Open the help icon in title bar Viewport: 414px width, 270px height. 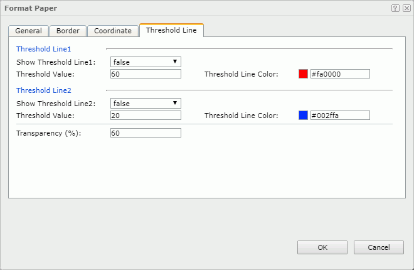tap(395, 8)
